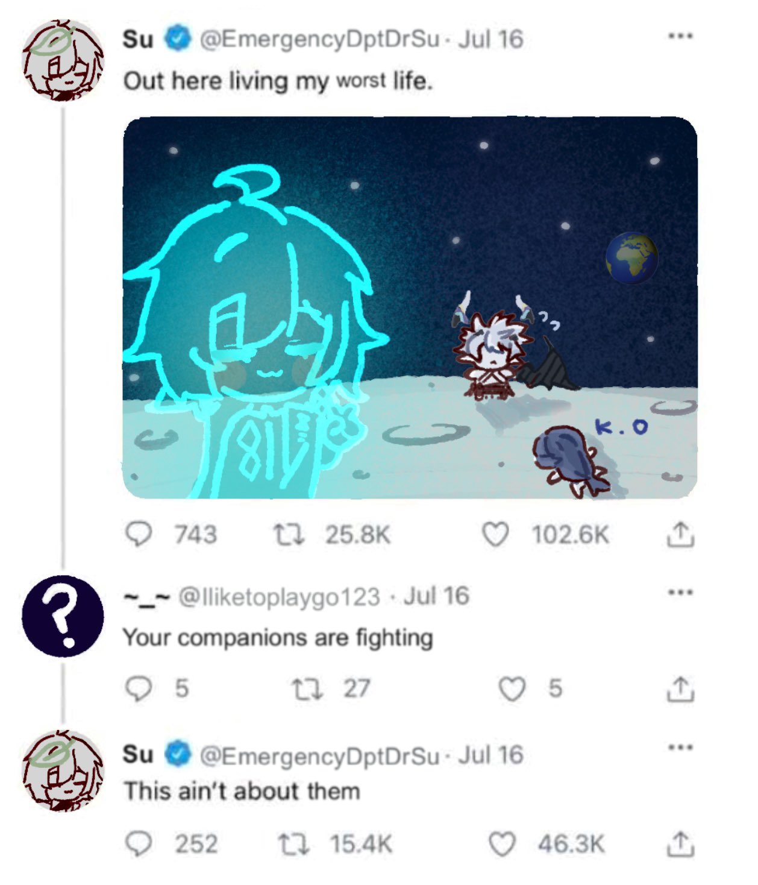Screen dimensions: 758x885
Task: Open more options on Su's last reply
Action: [680, 748]
